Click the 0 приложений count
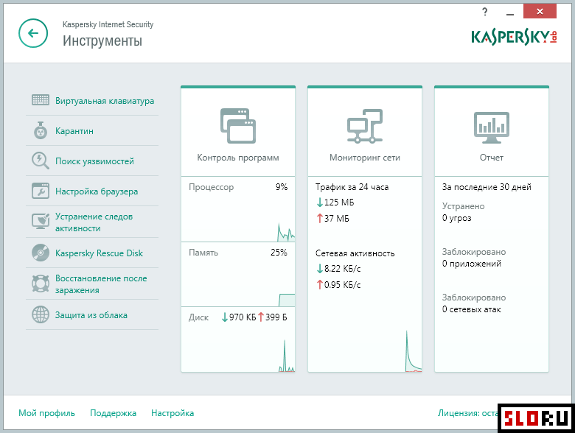575x433 pixels. click(472, 264)
